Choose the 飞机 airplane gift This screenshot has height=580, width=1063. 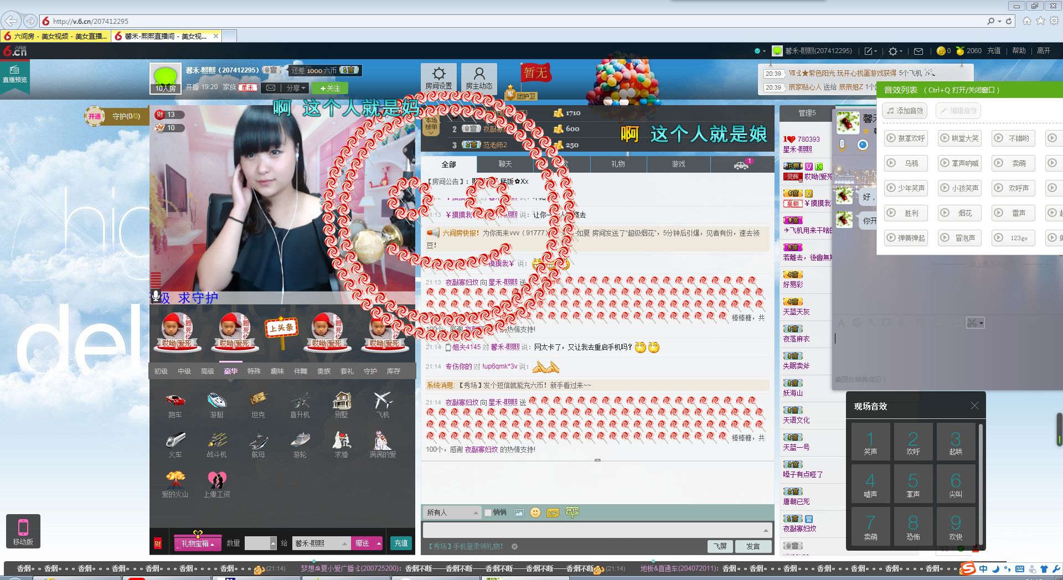383,405
